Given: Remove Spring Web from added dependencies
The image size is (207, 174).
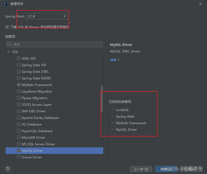Looking at the screenshot, I should (x=113, y=116).
